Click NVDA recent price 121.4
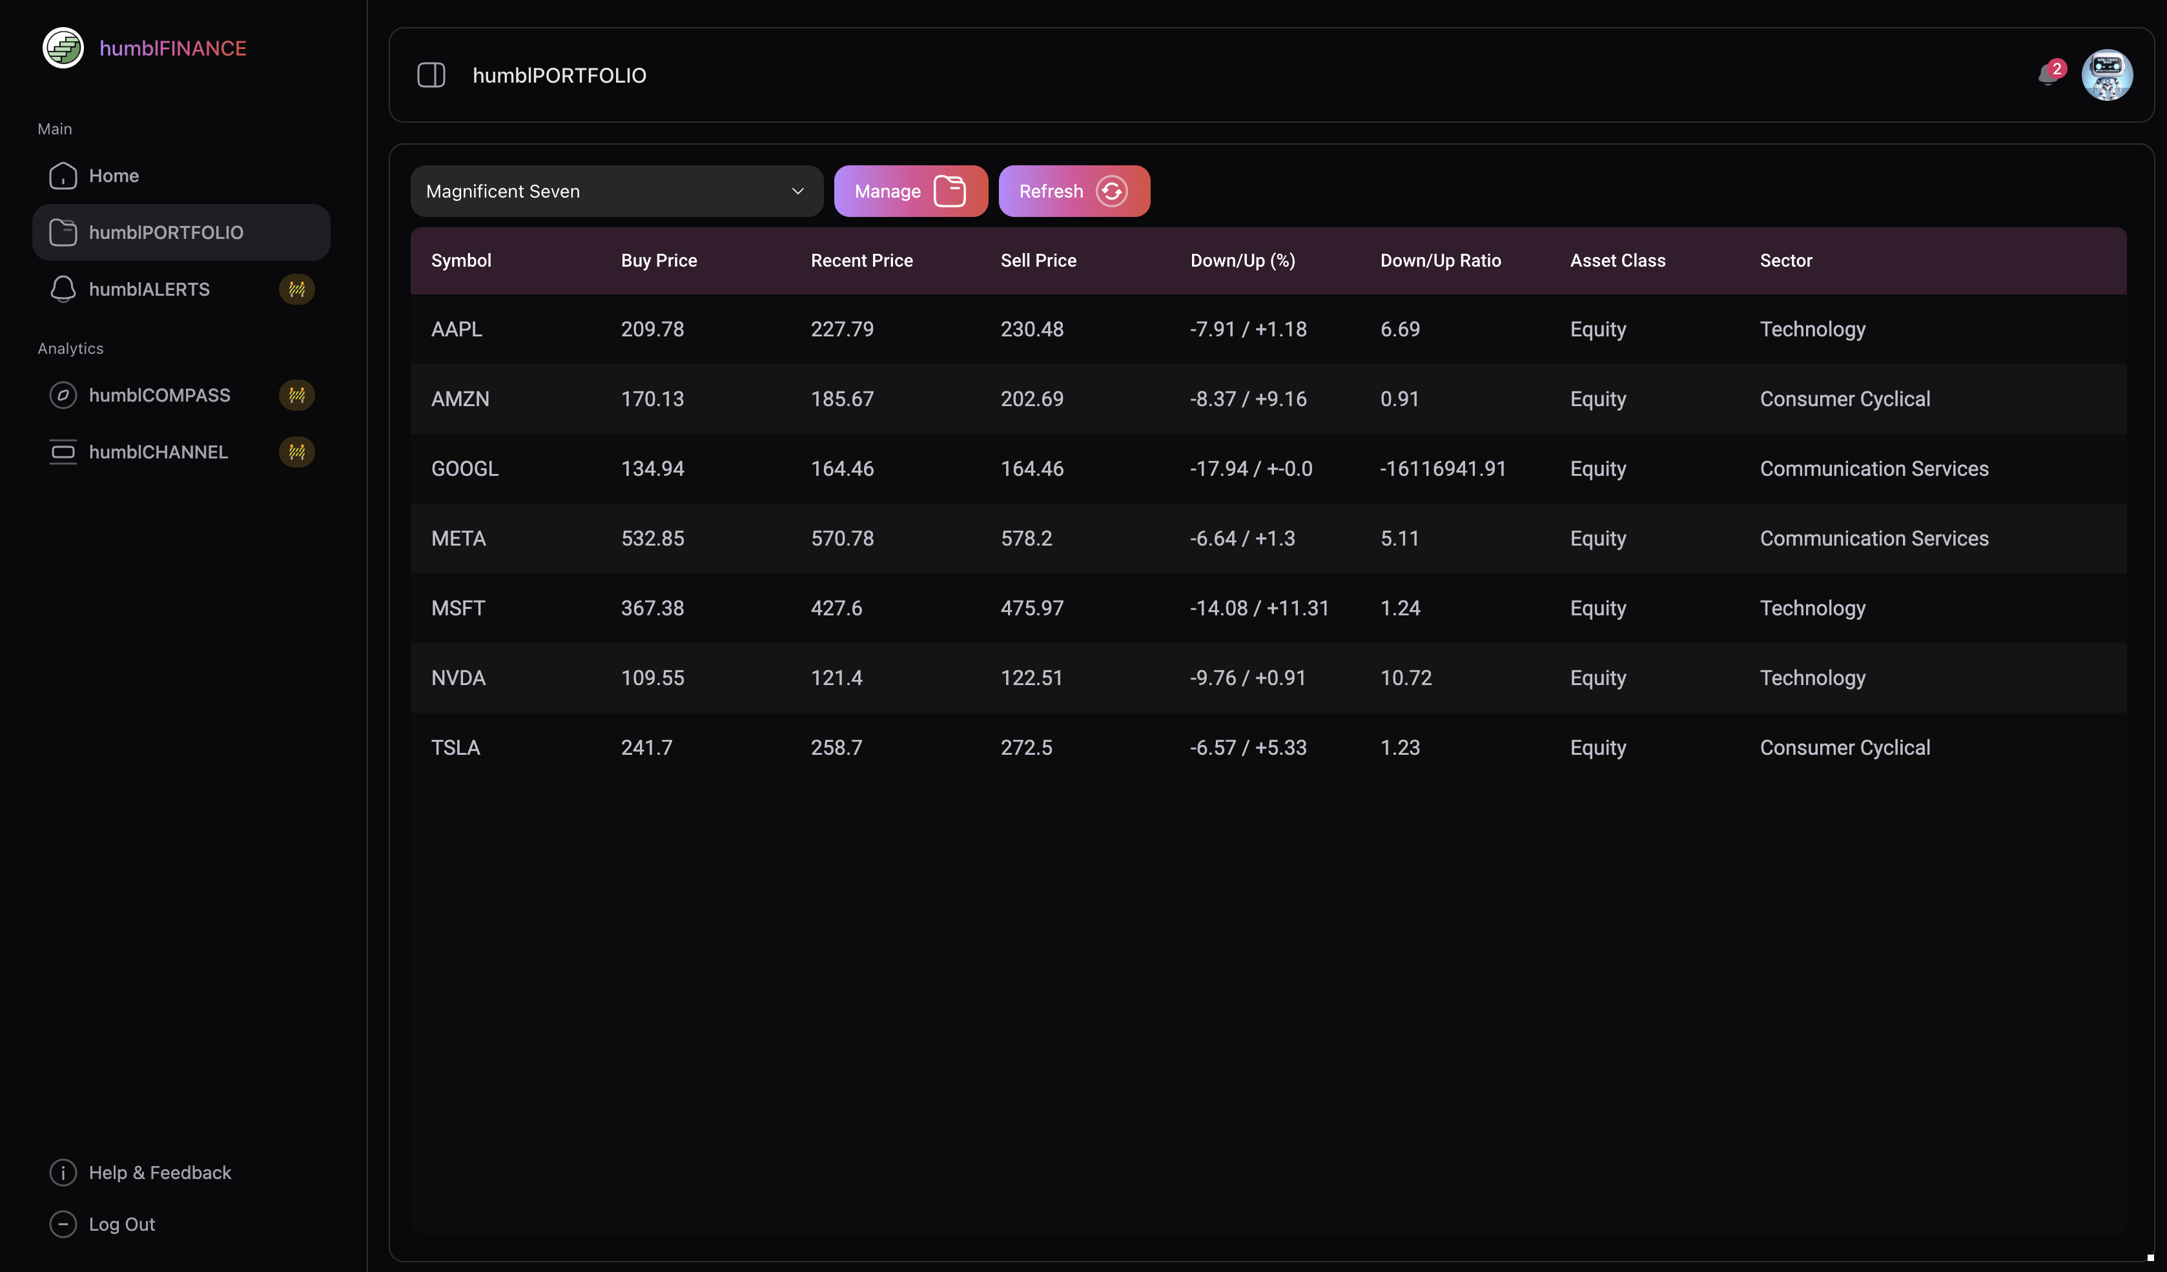The height and width of the screenshot is (1272, 2167). pyautogui.click(x=836, y=678)
